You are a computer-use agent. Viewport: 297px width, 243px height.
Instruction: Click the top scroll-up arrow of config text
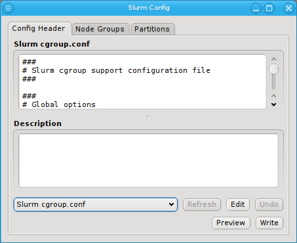(273, 59)
